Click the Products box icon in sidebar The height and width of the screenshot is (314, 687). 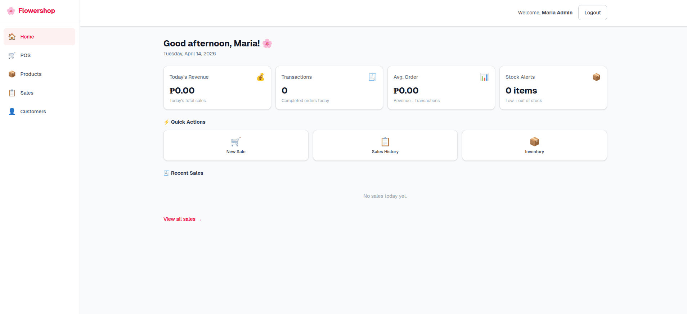(x=12, y=74)
